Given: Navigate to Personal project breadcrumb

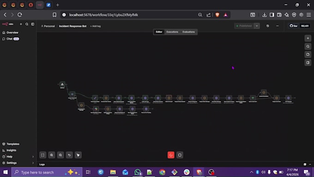Looking at the screenshot, I should (48, 26).
